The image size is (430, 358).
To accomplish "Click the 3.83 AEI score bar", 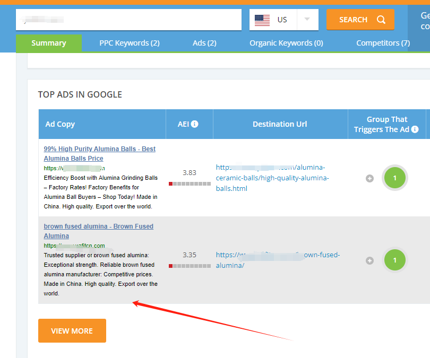I will [x=190, y=184].
